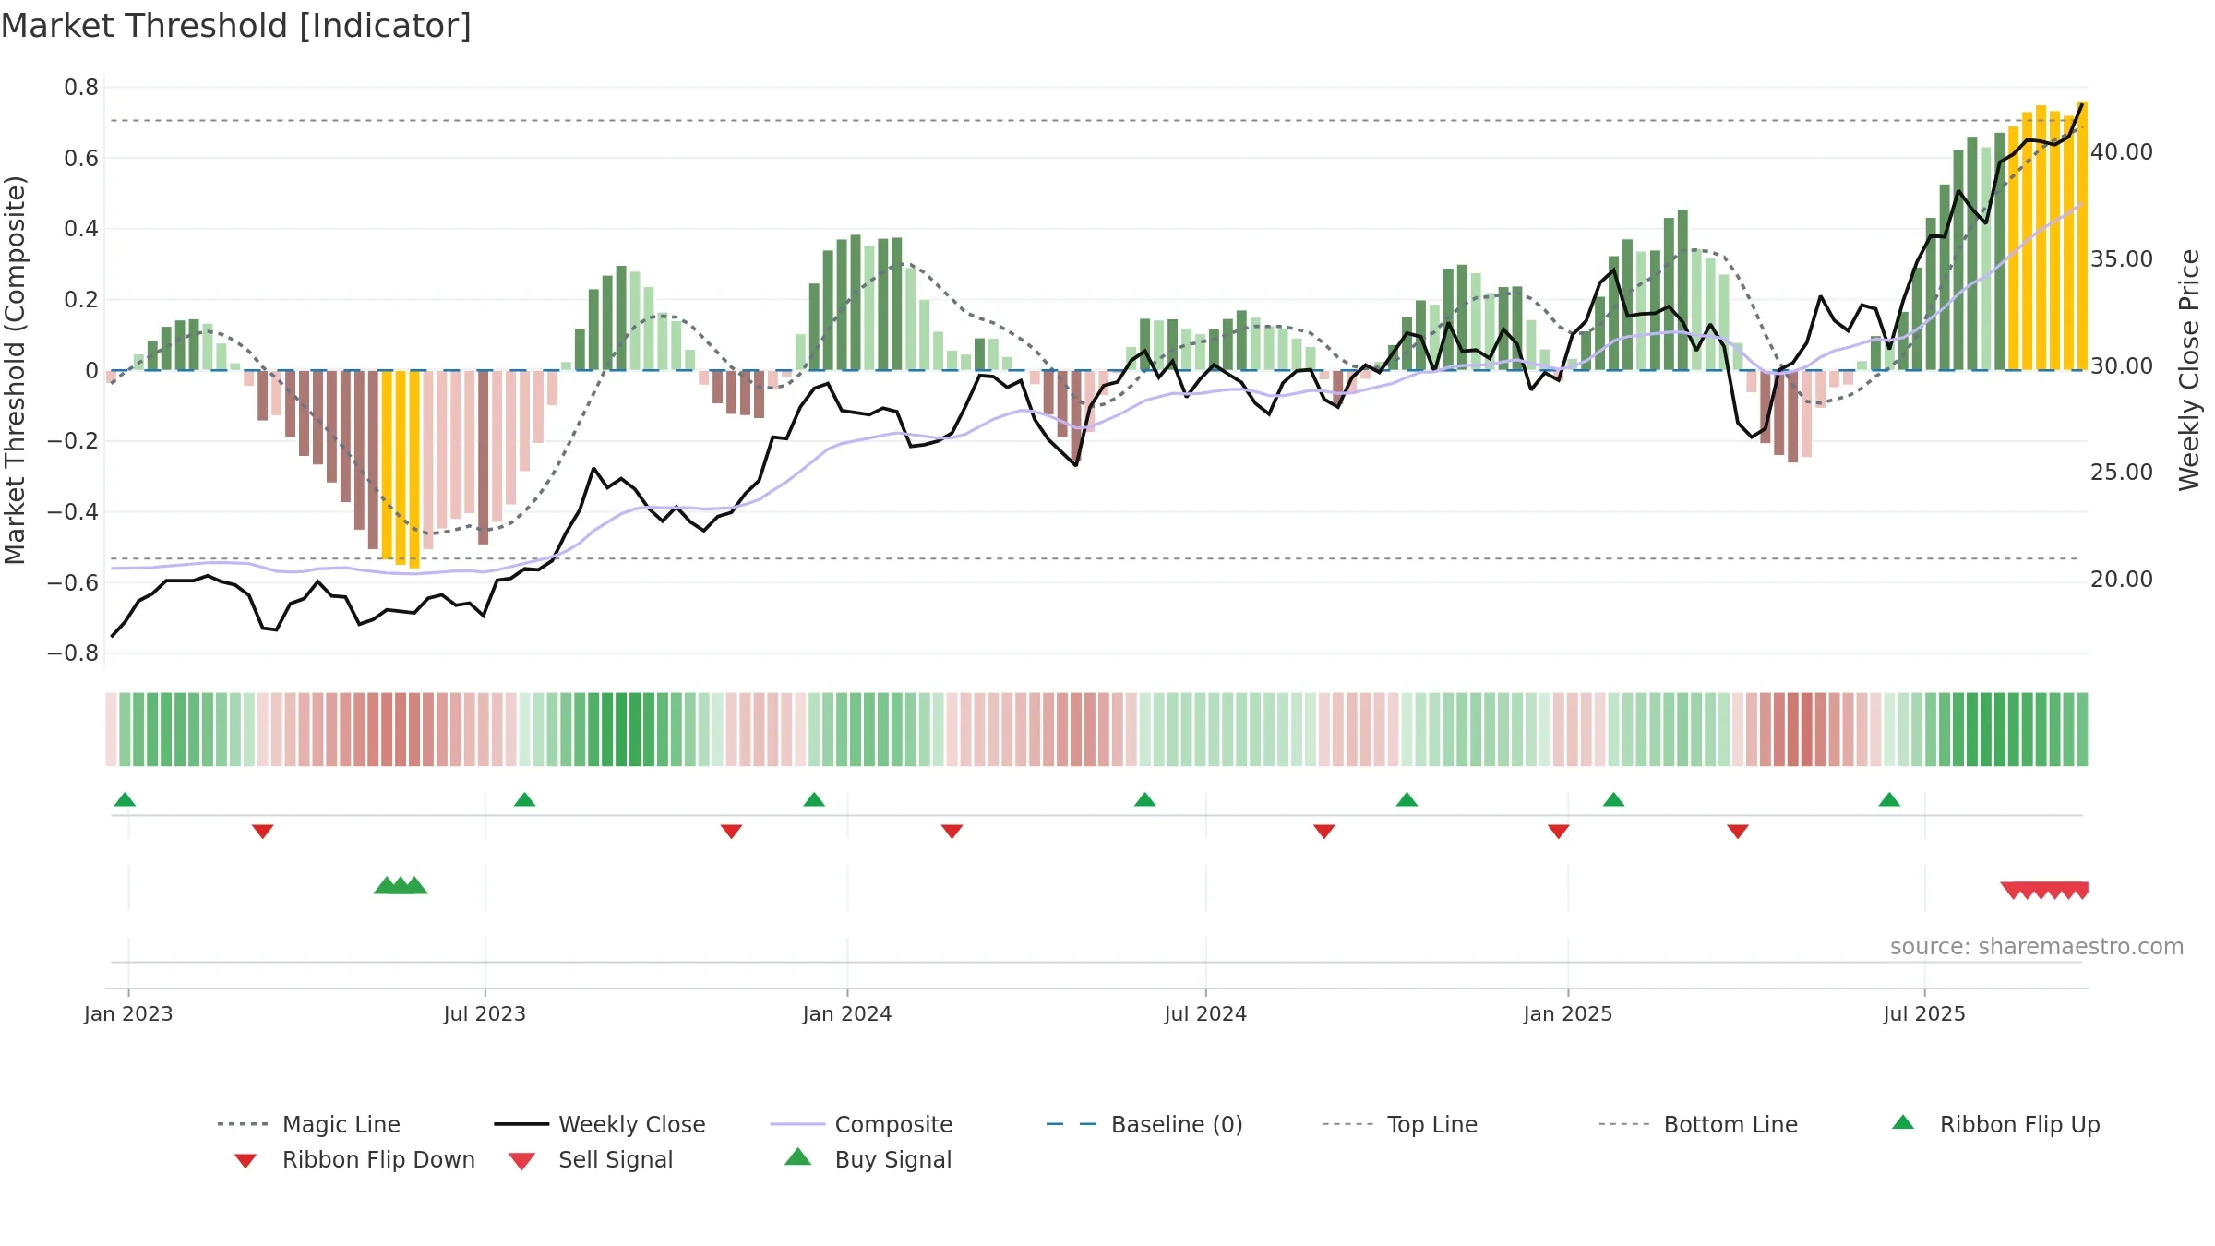Click the Jul 2023 x-axis label
Image resolution: width=2215 pixels, height=1246 pixels.
[485, 1013]
